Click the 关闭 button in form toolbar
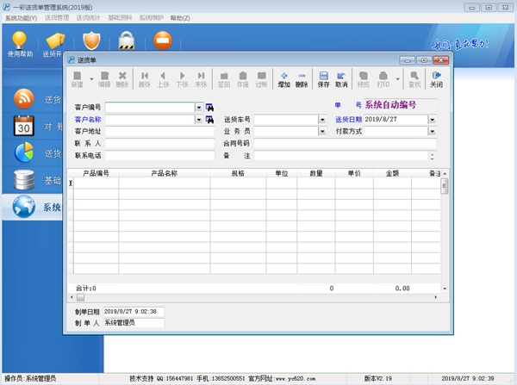 [x=436, y=77]
